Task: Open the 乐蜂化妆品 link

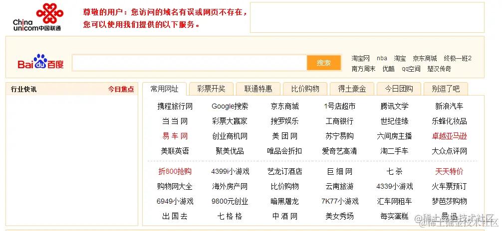Action: point(449,121)
